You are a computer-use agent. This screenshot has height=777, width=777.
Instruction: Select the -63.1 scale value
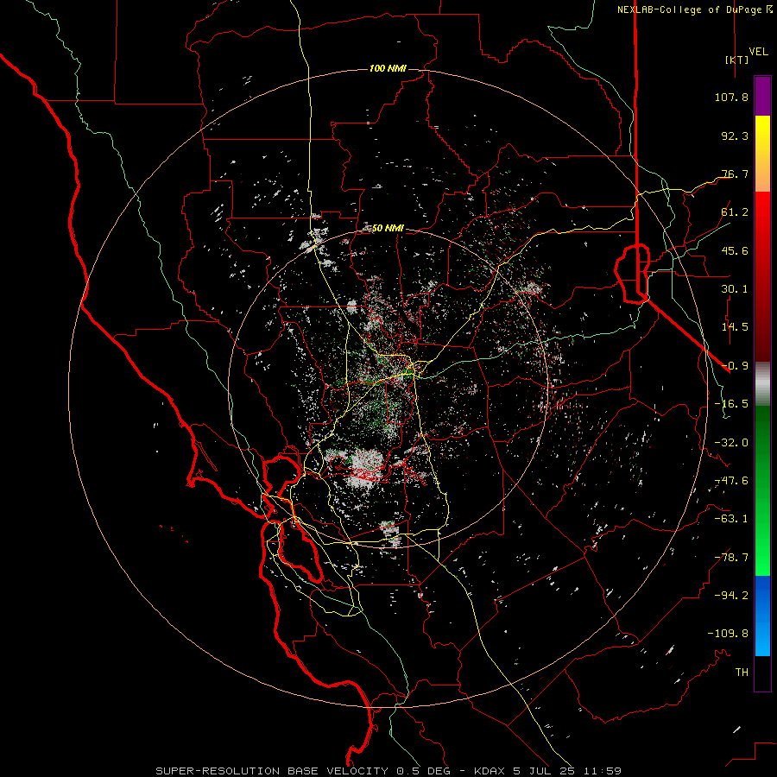pos(731,519)
